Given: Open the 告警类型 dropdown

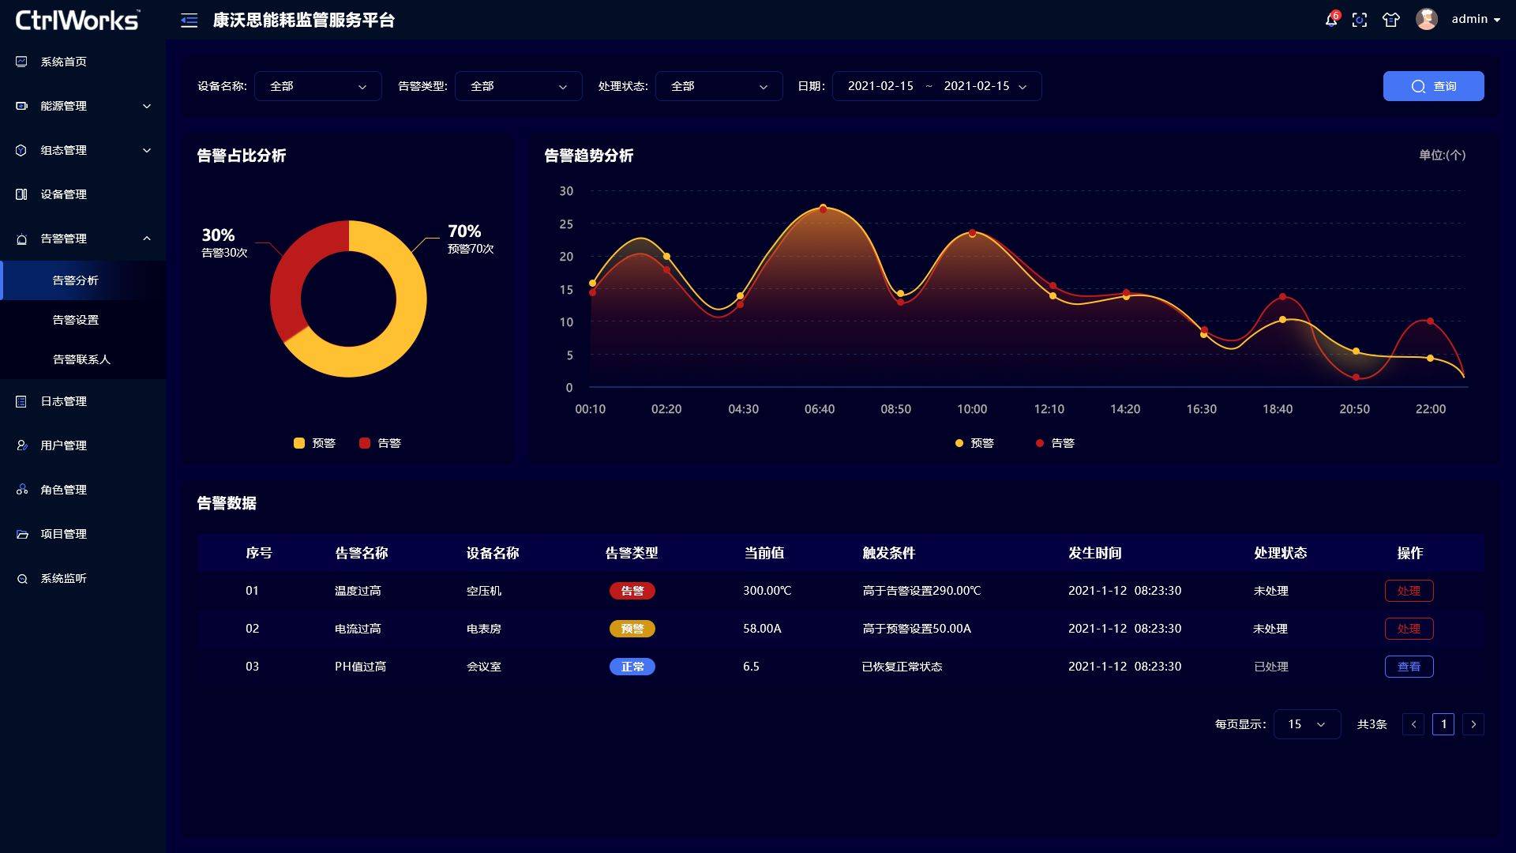Looking at the screenshot, I should coord(519,86).
